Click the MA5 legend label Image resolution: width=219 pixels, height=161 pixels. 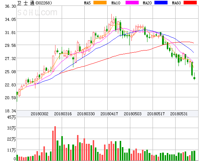pos(88,3)
